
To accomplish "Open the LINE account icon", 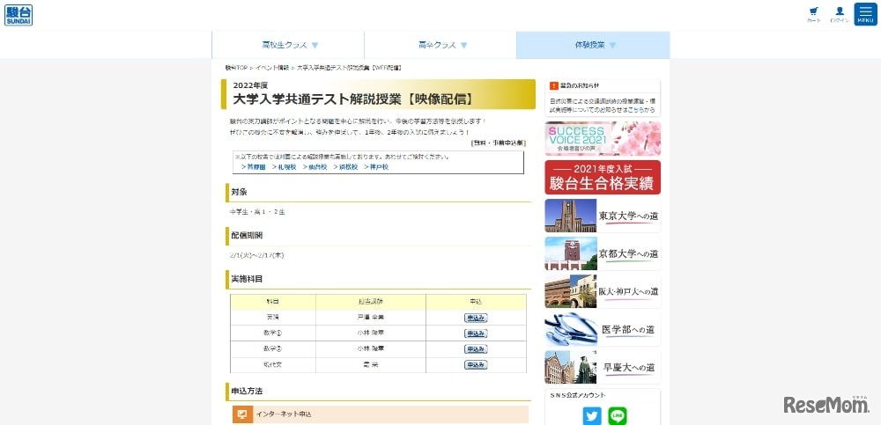I will coord(617,416).
